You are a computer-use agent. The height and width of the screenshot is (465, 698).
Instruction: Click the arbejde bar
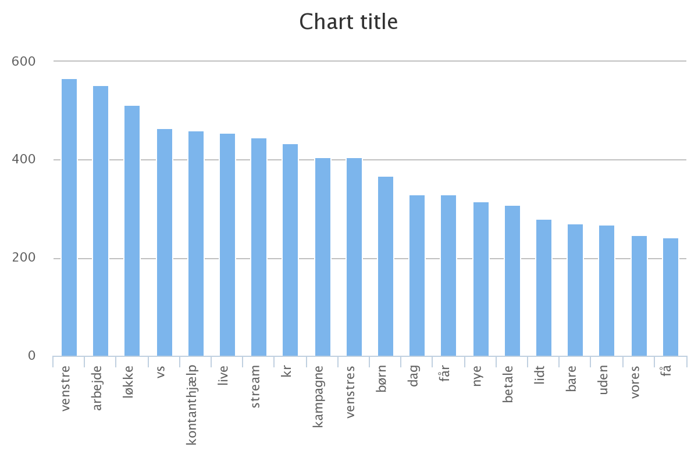coord(101,221)
